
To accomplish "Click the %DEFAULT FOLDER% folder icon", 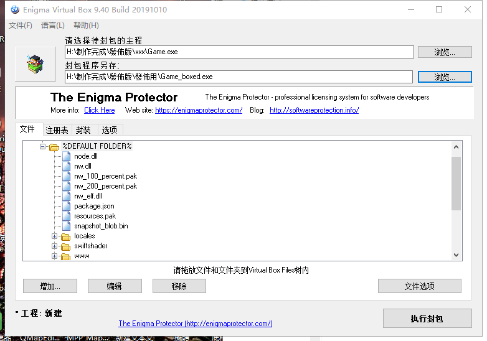I will pos(54,147).
